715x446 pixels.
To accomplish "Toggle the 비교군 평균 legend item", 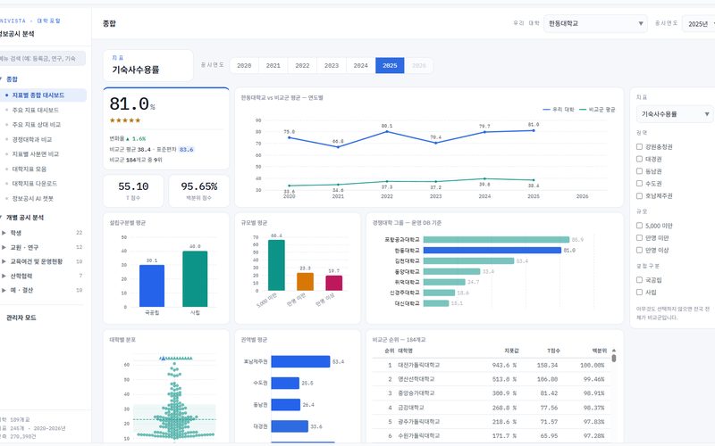I will coord(597,110).
